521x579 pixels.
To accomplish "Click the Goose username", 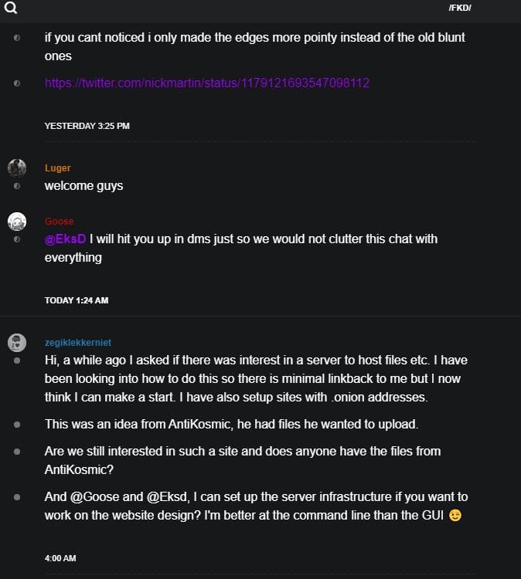I will [x=60, y=222].
